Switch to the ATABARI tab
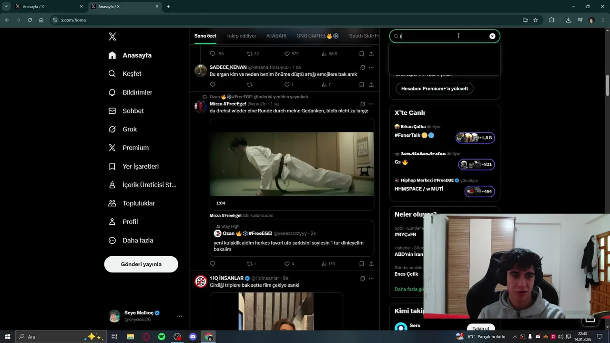The image size is (610, 343). pos(276,36)
